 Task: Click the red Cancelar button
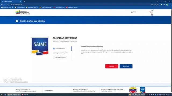point(112,66)
